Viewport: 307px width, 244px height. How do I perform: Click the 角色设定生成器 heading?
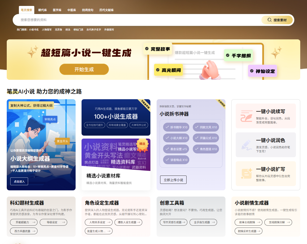click(x=102, y=203)
